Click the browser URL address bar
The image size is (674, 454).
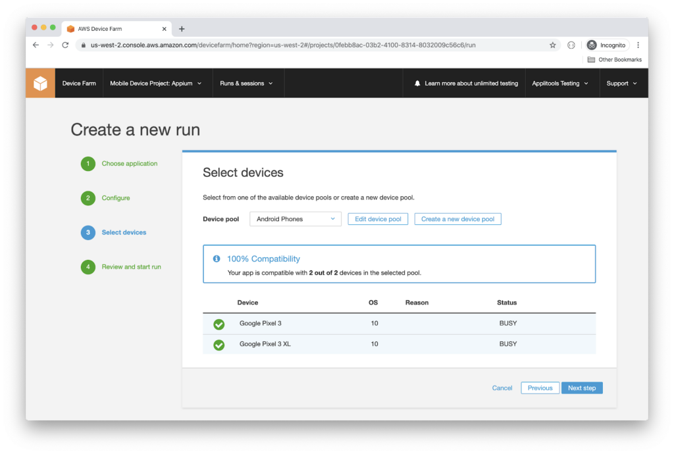click(x=316, y=45)
